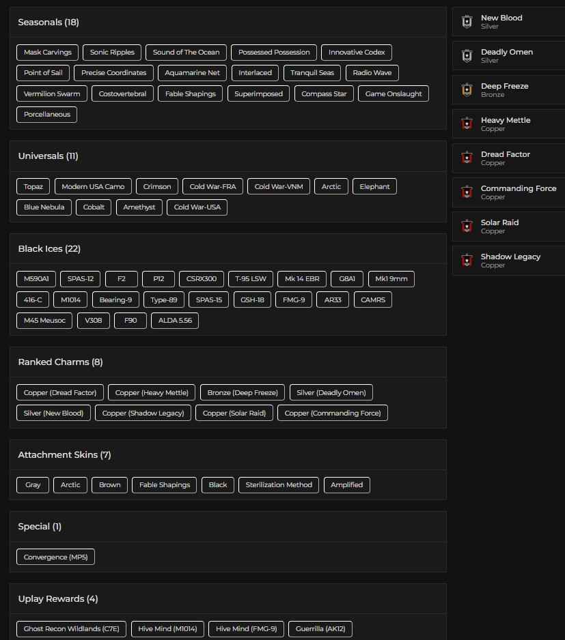Select the Mask Carvings seasonal skin

tap(46, 52)
